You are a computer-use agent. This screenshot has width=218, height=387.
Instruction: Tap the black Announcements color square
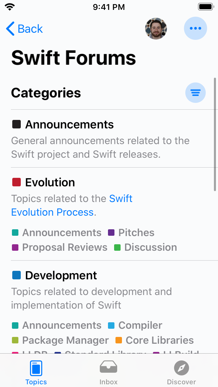pyautogui.click(x=16, y=124)
